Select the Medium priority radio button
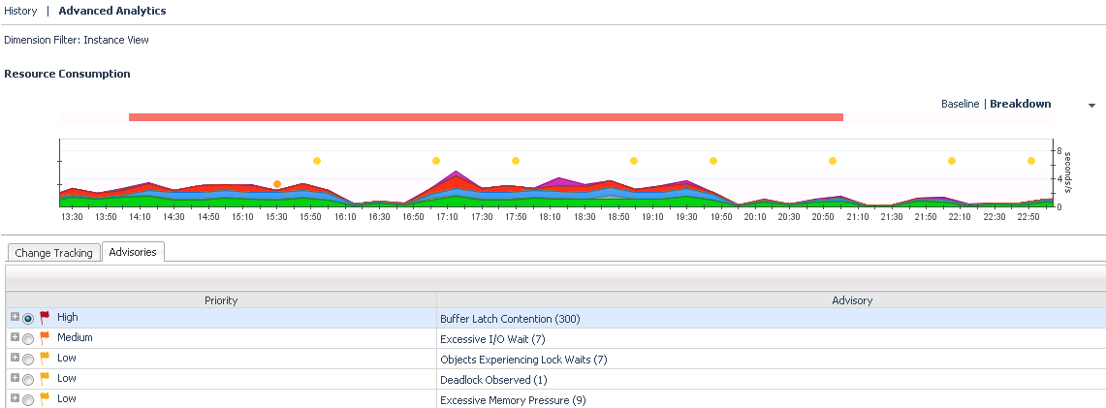This screenshot has height=408, width=1106. click(28, 338)
